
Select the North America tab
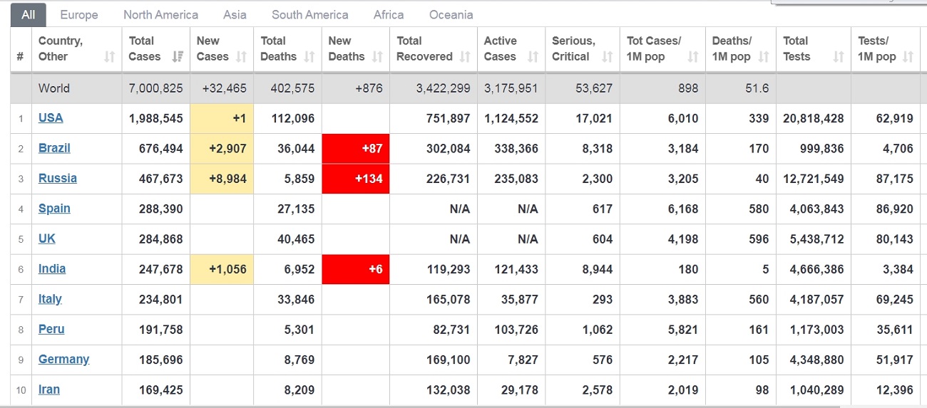point(160,15)
